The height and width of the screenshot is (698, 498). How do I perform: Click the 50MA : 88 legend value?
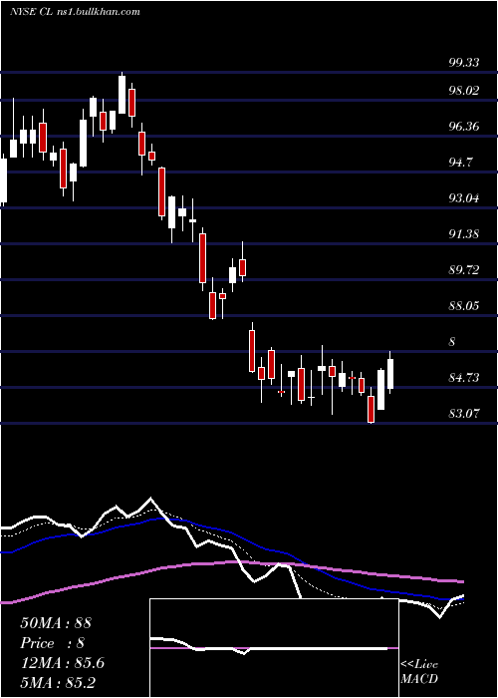(x=56, y=623)
